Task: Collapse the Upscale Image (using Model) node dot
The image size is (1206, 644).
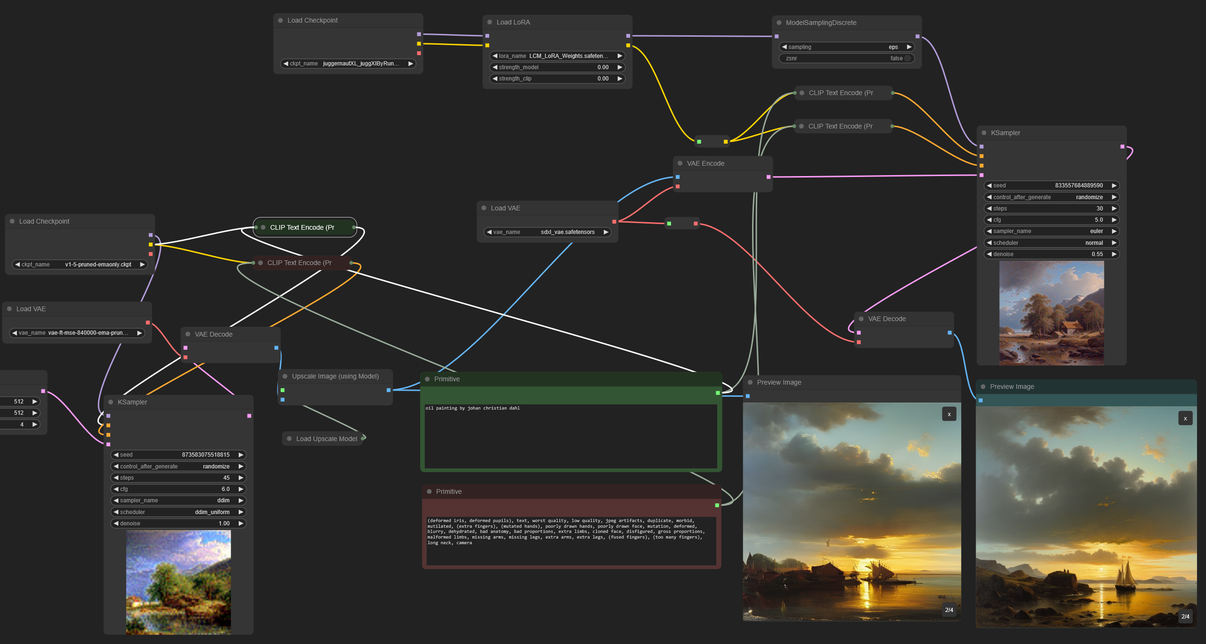Action: [285, 376]
